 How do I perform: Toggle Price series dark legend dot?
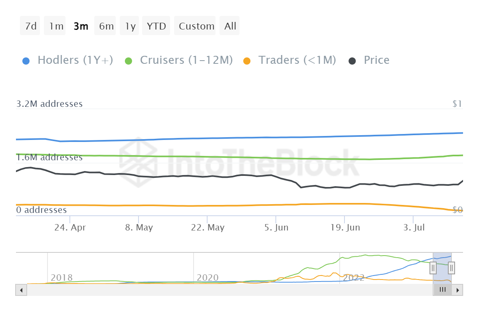[352, 61]
